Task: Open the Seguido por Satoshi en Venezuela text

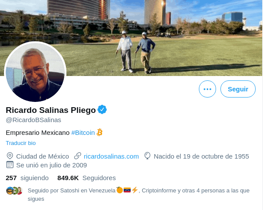Action: (72, 191)
